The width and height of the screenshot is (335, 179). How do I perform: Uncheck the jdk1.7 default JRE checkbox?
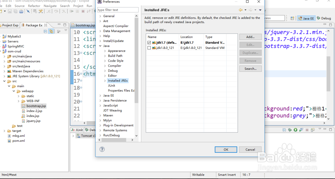[149, 43]
